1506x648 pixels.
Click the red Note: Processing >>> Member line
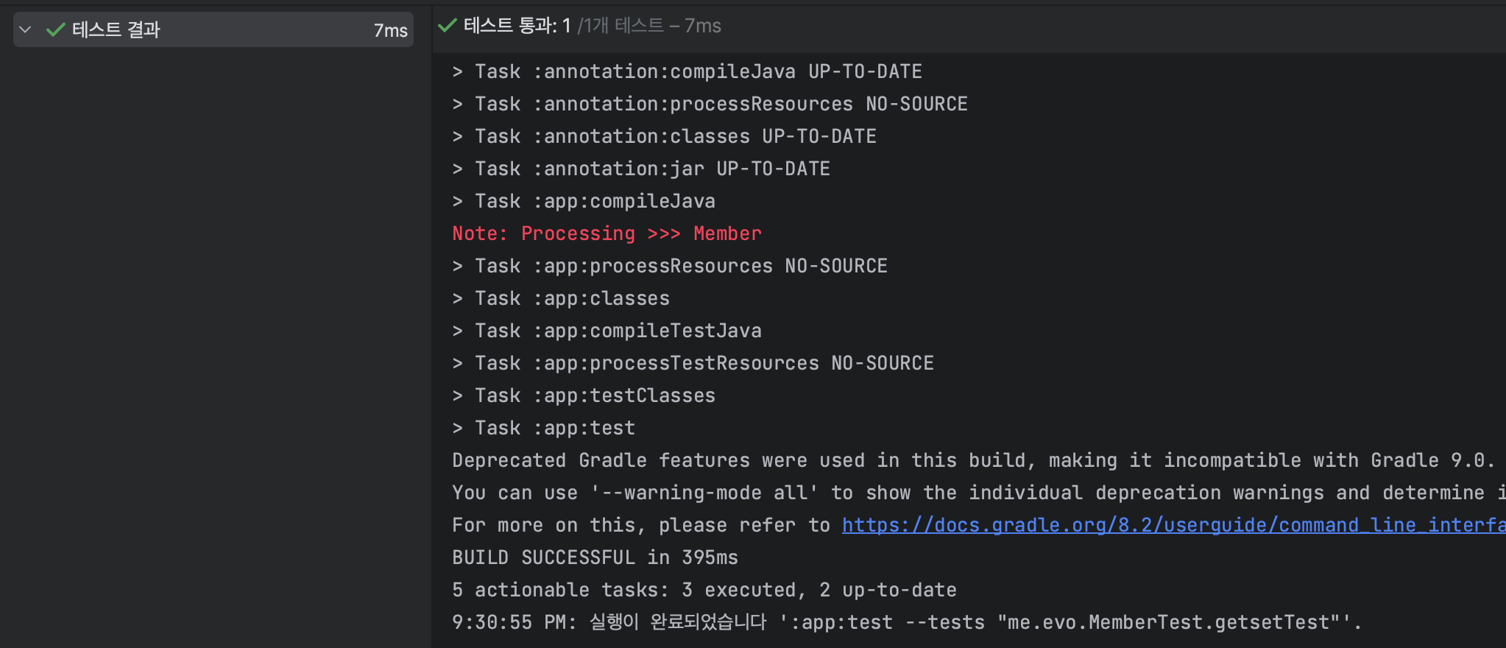coord(607,233)
